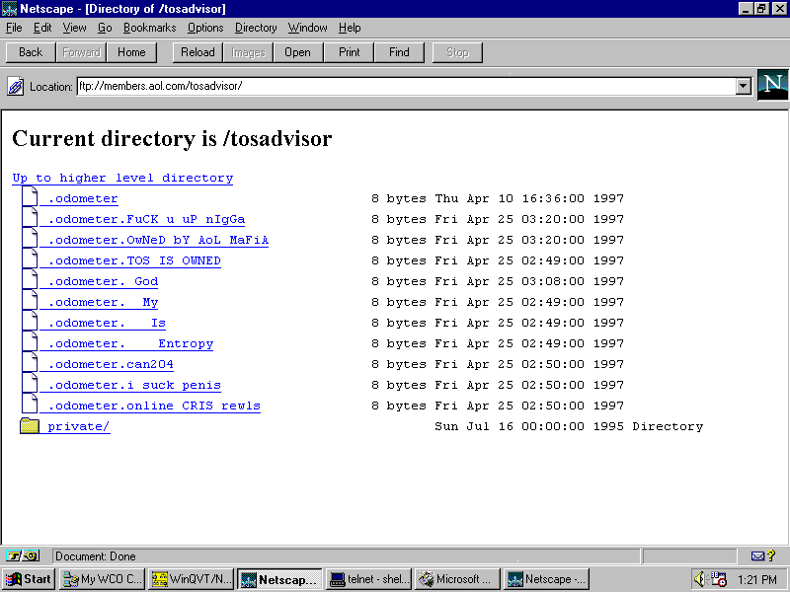
Task: Click the 'Sun Jul 16 00:00:00 1995' date text
Action: point(529,426)
